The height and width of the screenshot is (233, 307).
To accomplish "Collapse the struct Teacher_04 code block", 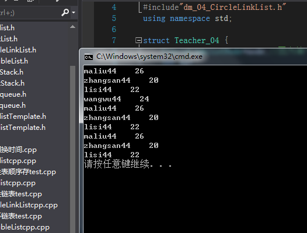I will click(x=138, y=40).
